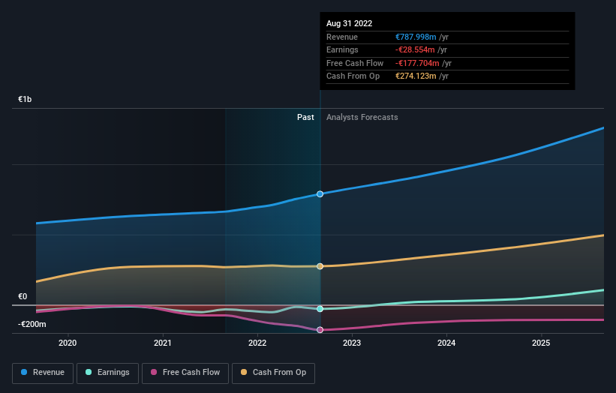The height and width of the screenshot is (393, 616).
Task: Click the pink Free Cash Flow data point marker
Action: (x=320, y=330)
